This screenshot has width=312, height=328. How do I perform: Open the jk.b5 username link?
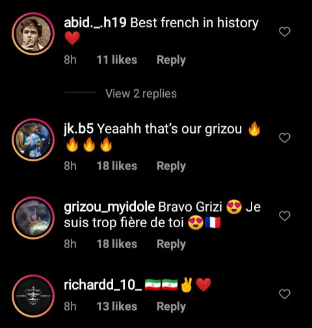79,129
